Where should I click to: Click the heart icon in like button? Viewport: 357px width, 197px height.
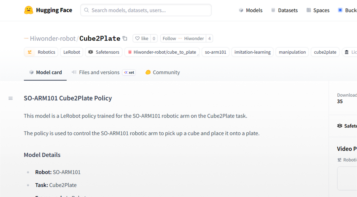tap(137, 39)
